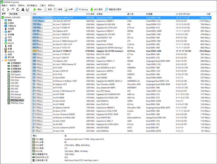Click the green Start benchmark play icon
The width and height of the screenshot is (217, 164).
point(35,10)
